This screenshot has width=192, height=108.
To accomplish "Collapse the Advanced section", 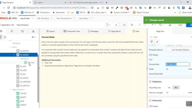I will (x=150, y=100).
